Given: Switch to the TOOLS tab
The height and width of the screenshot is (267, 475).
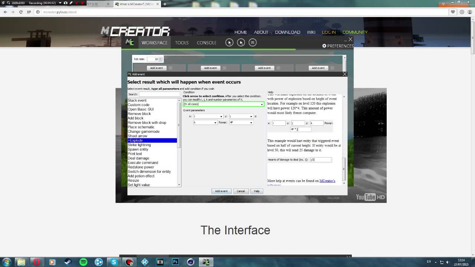Looking at the screenshot, I should click(x=182, y=43).
